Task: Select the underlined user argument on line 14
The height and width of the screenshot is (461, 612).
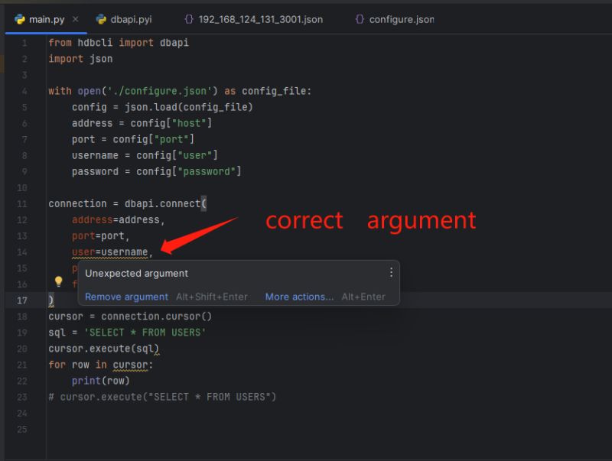Action: click(x=86, y=252)
